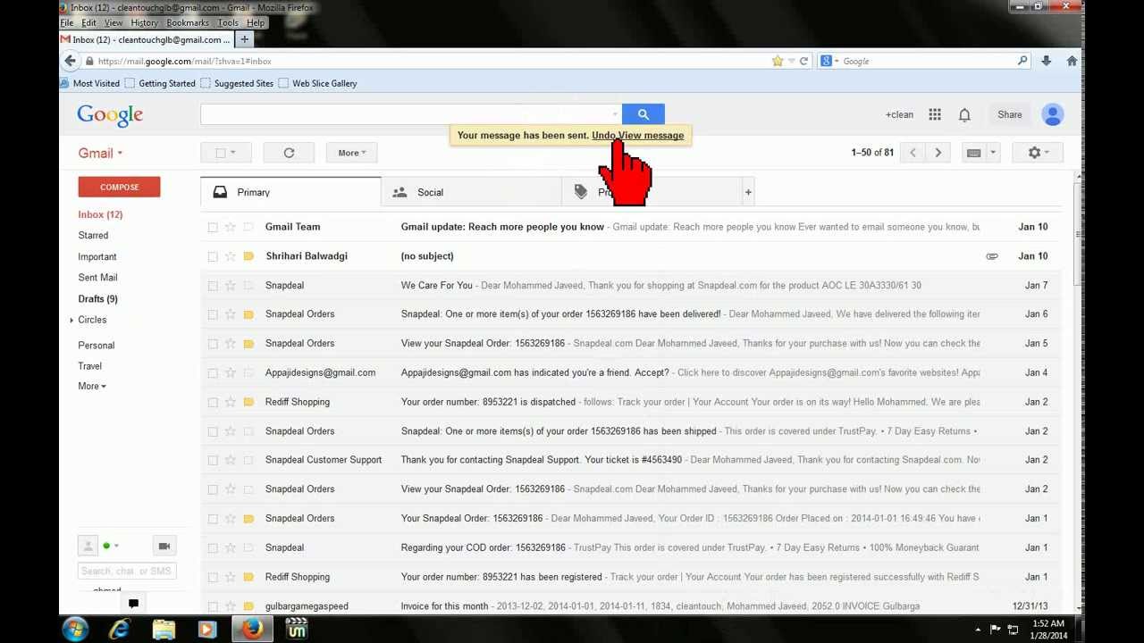This screenshot has height=643, width=1144.
Task: Open address bar history dropdown arrow
Action: [x=791, y=61]
